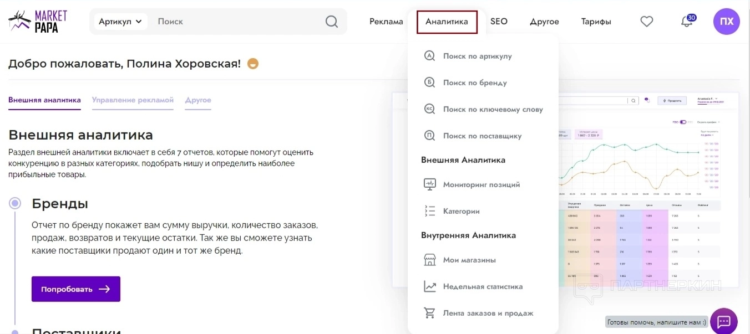
Task: Select the Бренды step radio marker
Action: coord(15,203)
